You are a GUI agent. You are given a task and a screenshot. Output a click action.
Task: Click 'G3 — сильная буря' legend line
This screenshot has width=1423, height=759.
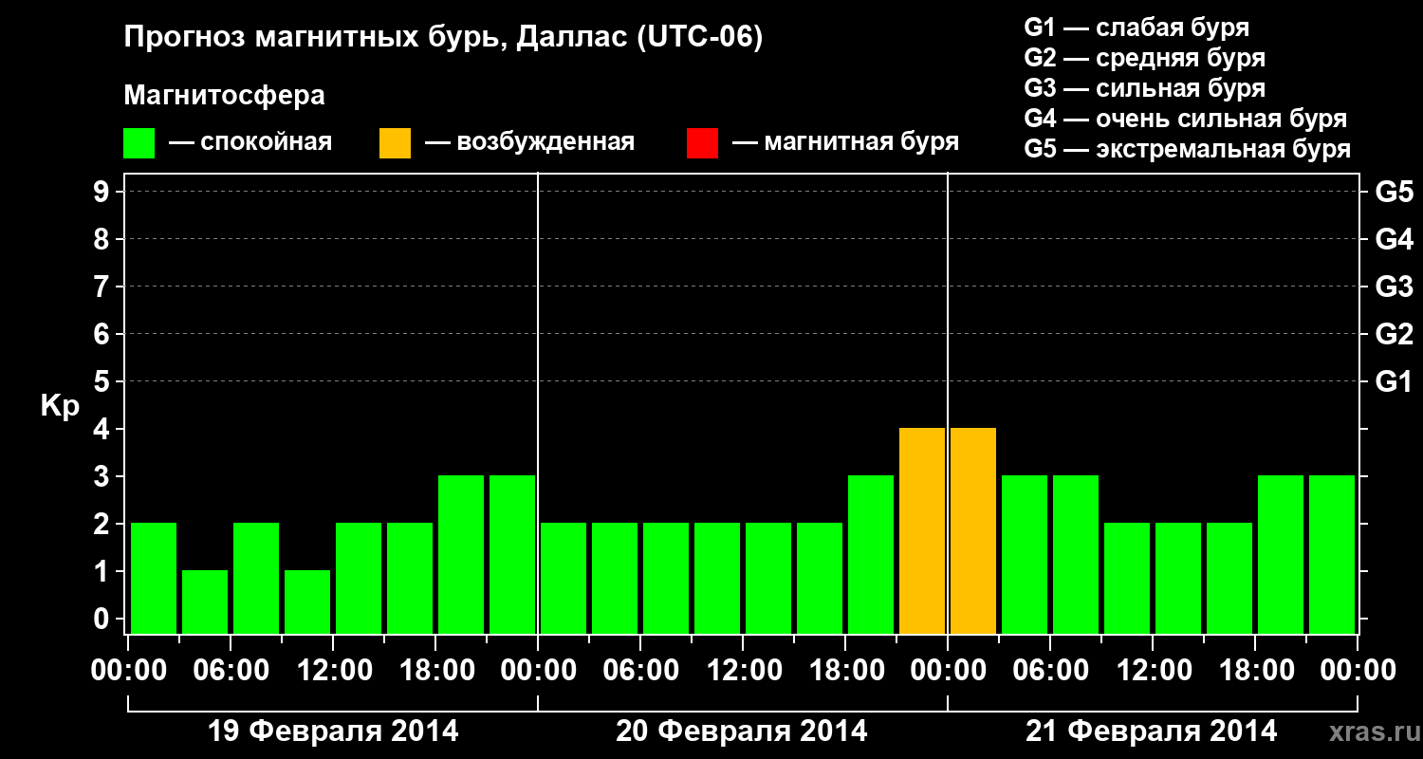click(1144, 88)
